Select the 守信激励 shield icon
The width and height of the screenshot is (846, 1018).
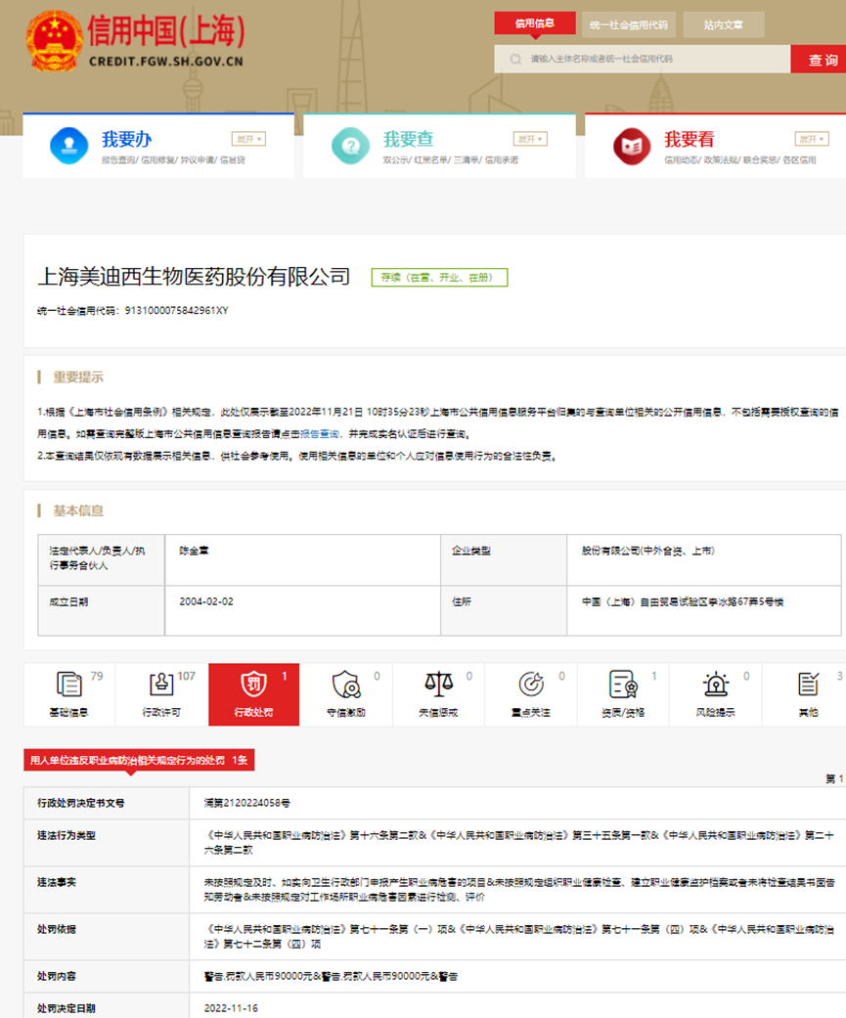point(345,685)
